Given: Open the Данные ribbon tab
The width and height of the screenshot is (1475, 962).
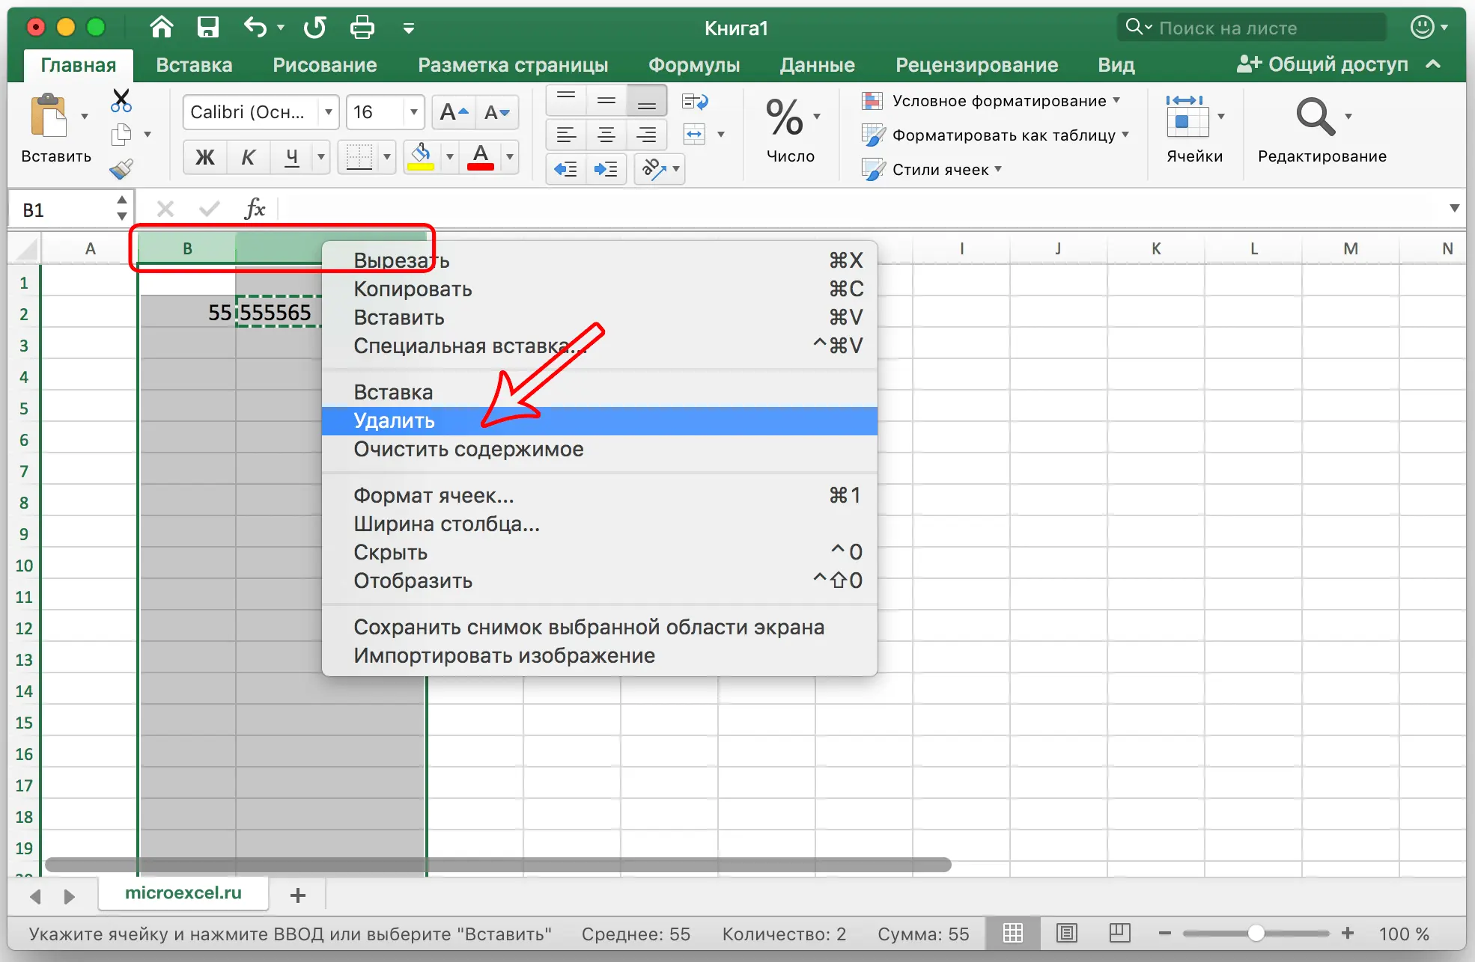Looking at the screenshot, I should click(817, 65).
